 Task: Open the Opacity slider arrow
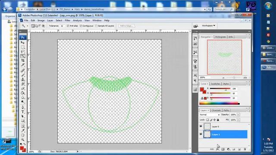point(238,115)
